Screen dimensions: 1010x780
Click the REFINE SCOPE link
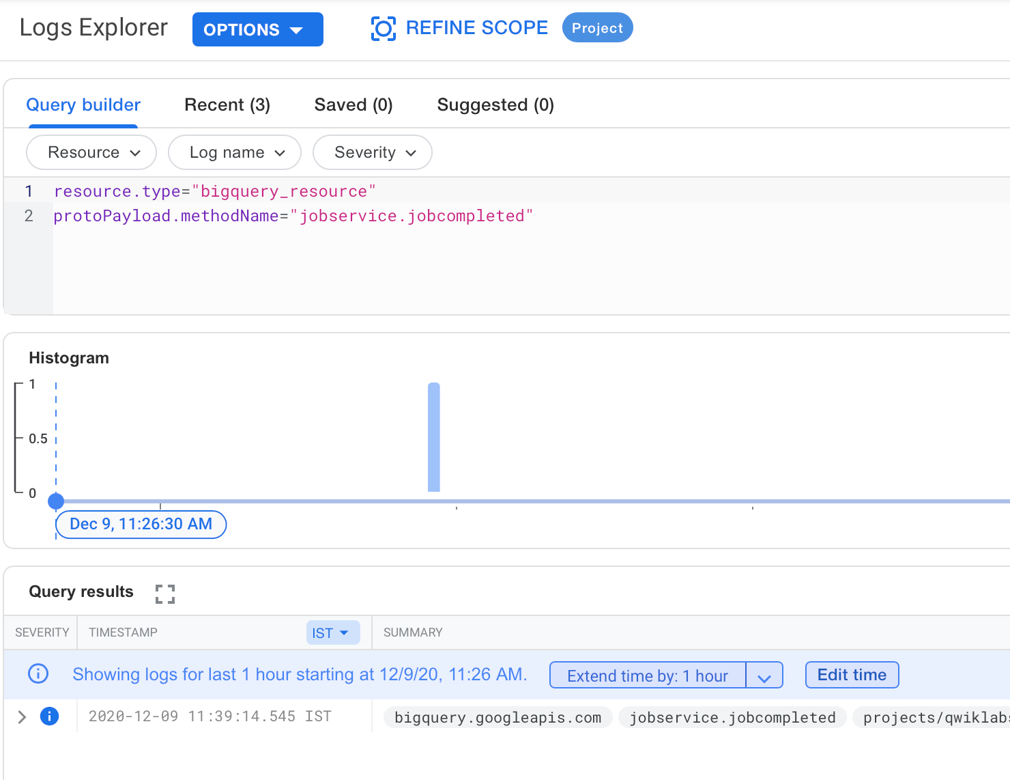[x=476, y=28]
